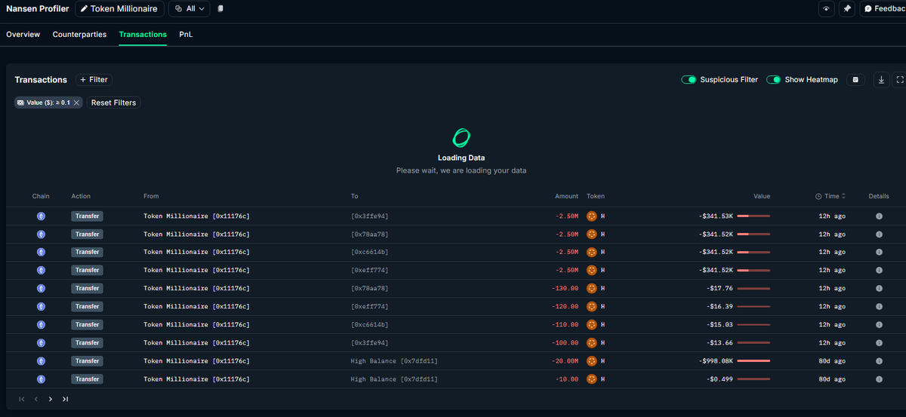Click the Reset Filters button
The height and width of the screenshot is (417, 906).
click(113, 103)
